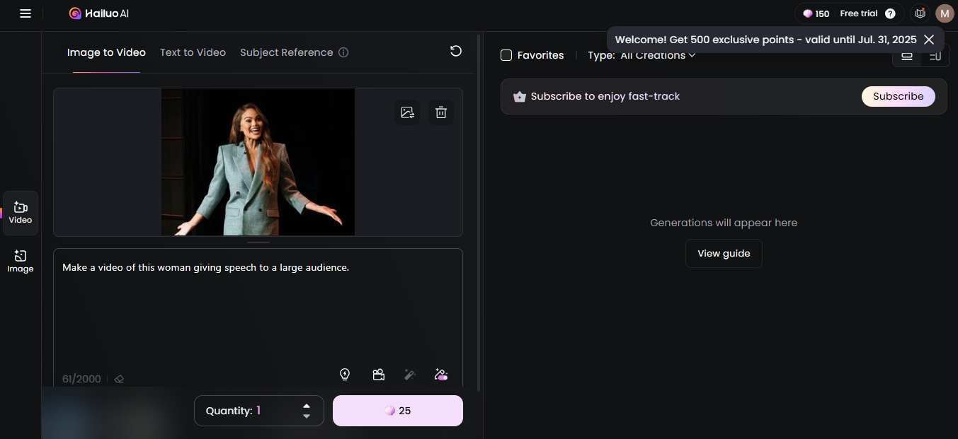The width and height of the screenshot is (958, 439).
Task: Open Video section in left sidebar
Action: [21, 213]
